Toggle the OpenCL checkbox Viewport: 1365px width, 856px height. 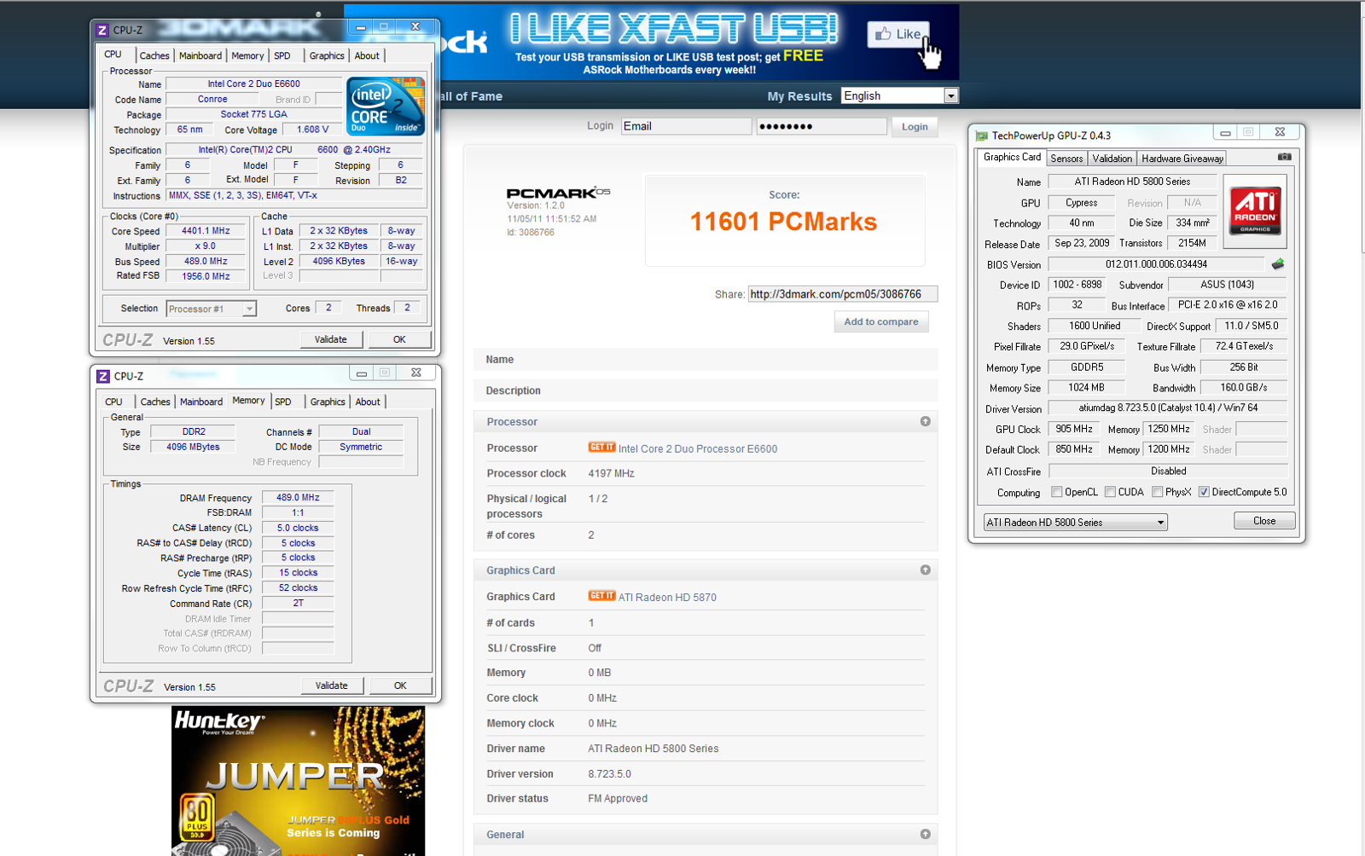(x=1057, y=492)
